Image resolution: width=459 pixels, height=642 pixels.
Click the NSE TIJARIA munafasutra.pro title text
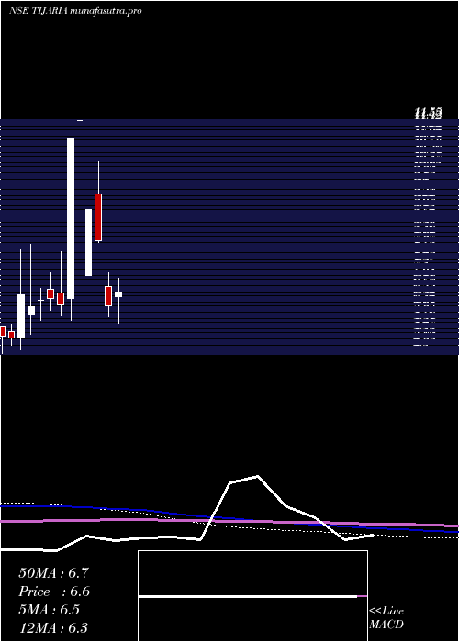75,11
